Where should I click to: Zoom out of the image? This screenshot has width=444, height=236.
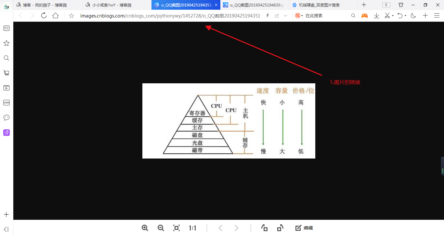coord(161,228)
